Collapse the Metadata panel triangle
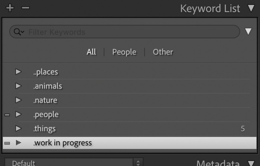 (251, 163)
